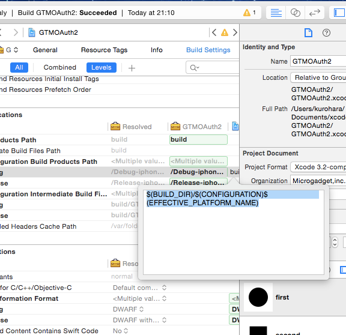Click the jump bar warning triangle

[225, 32]
